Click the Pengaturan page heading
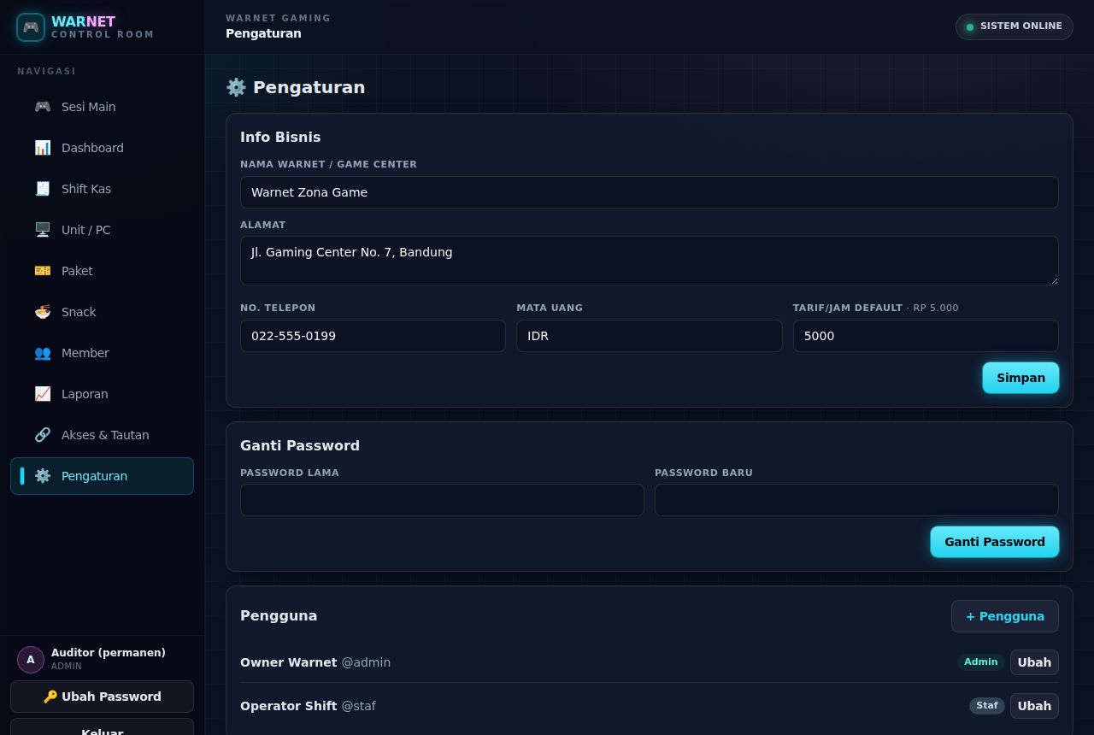 (296, 87)
